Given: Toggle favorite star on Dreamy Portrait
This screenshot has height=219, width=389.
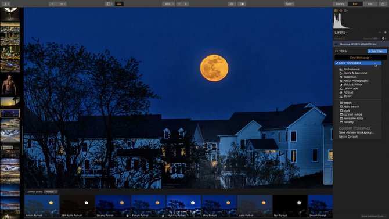Looking at the screenshot, I should click(128, 216).
